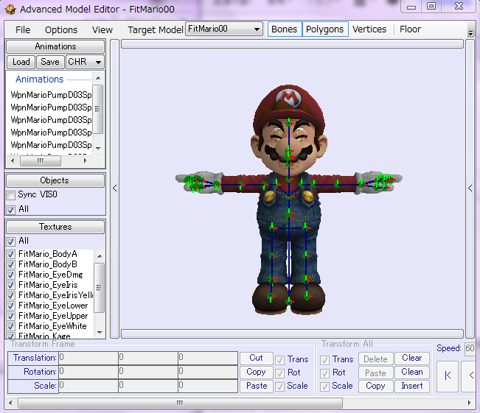The width and height of the screenshot is (480, 413).
Task: Click Rotation Y input field
Action: (148, 372)
